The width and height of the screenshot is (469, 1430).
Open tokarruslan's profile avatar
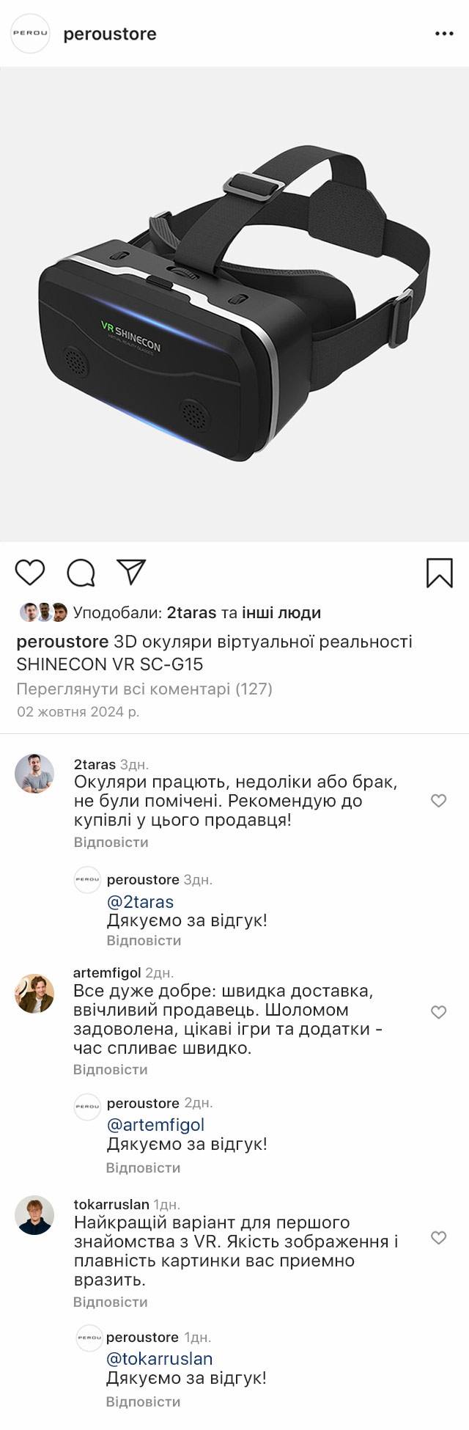pyautogui.click(x=34, y=1215)
